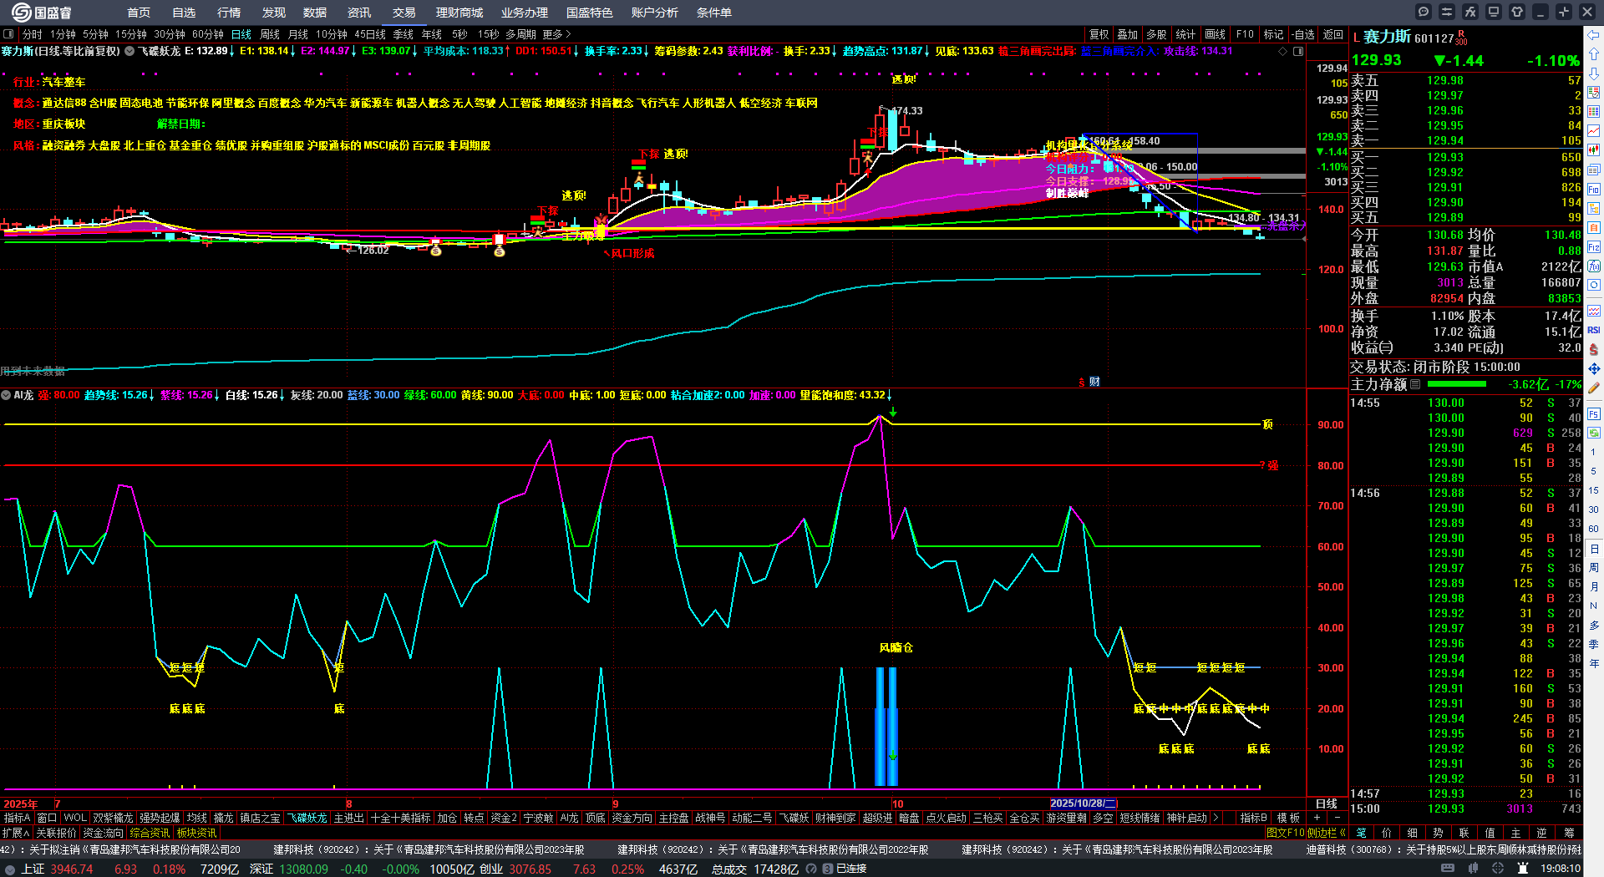Expand the 扩展 panel at bottom left

coord(16,833)
